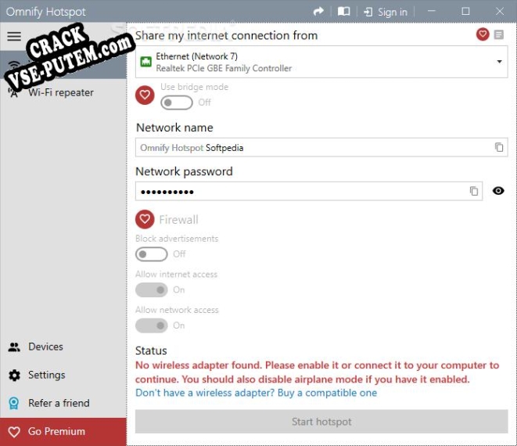Screen dimensions: 517x446
Task: Click the notes icon beside the top heart
Action: click(499, 35)
